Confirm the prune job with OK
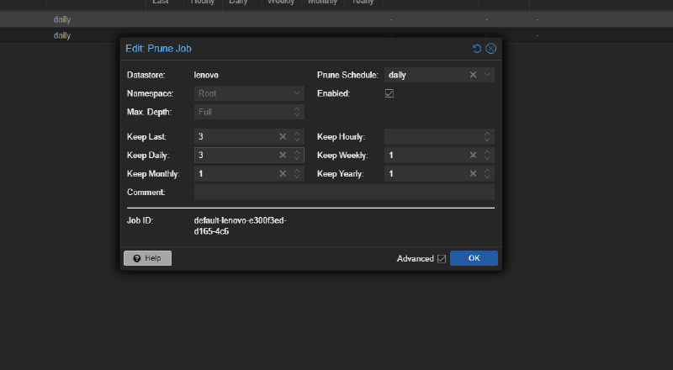This screenshot has width=673, height=370. coord(474,258)
